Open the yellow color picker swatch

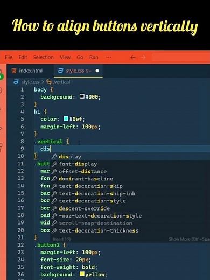click(x=82, y=274)
